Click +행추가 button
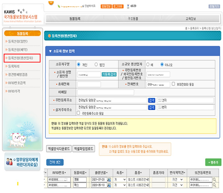This screenshot has width=223, height=193. tap(213, 162)
